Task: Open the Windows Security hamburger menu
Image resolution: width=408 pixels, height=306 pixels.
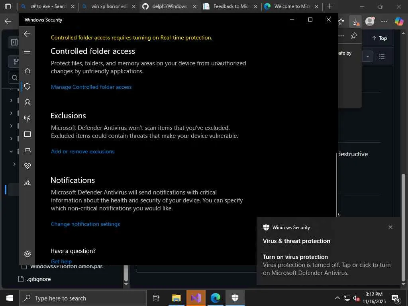Action: point(27,51)
